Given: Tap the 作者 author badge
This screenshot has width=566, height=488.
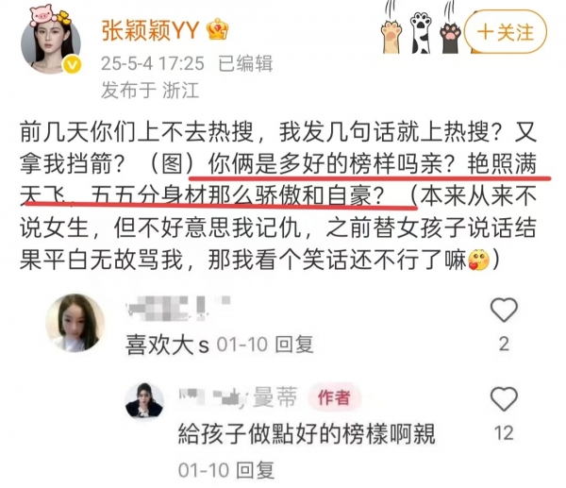Looking at the screenshot, I should 334,397.
